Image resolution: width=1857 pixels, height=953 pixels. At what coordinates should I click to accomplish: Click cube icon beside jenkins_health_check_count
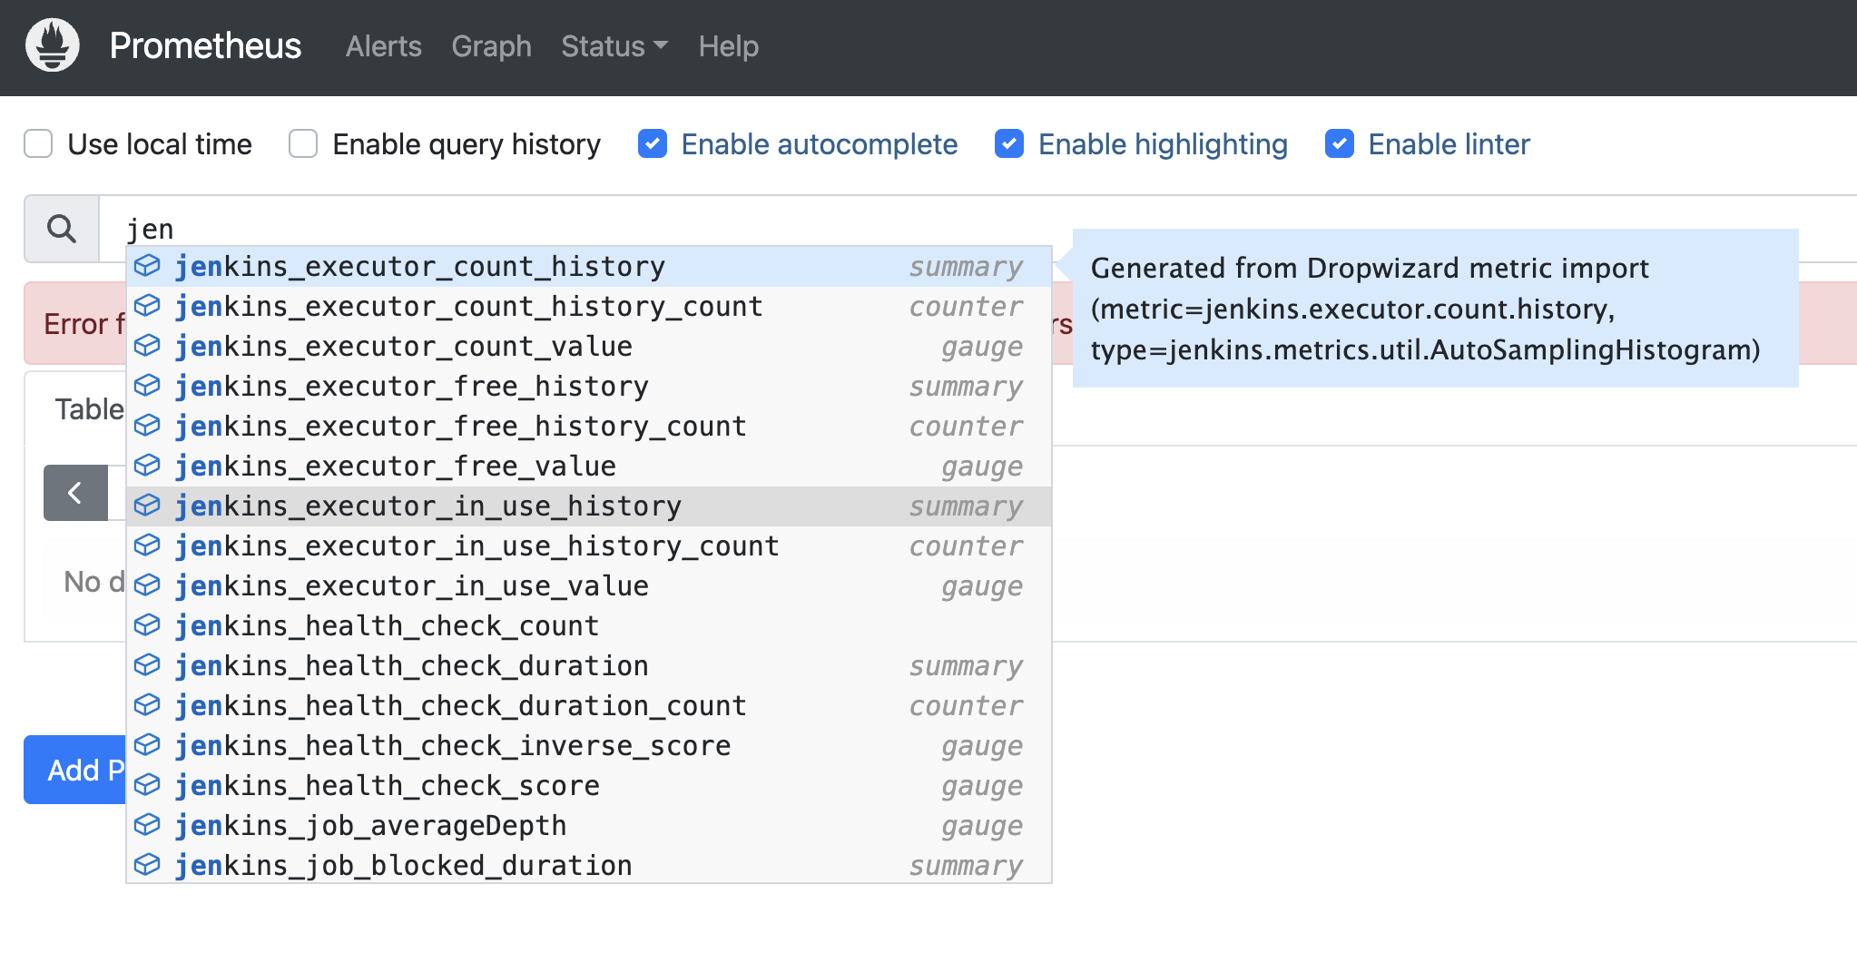(x=147, y=625)
